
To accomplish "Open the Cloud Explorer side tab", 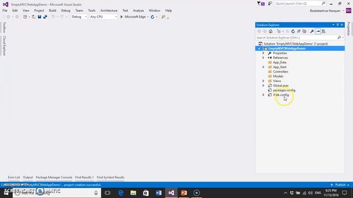I will [4, 46].
